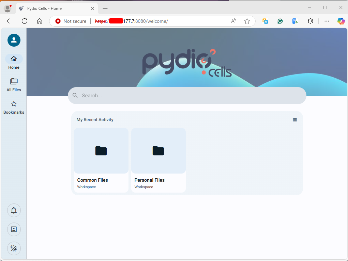This screenshot has width=348, height=261.
Task: Close the Pydio Cells tab
Action: click(x=93, y=9)
